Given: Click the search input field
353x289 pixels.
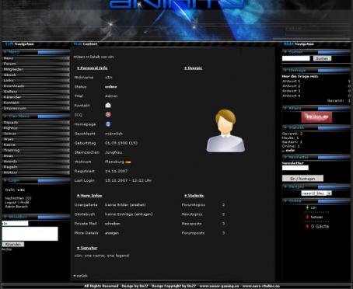Looking at the screenshot, I should pos(295,58).
